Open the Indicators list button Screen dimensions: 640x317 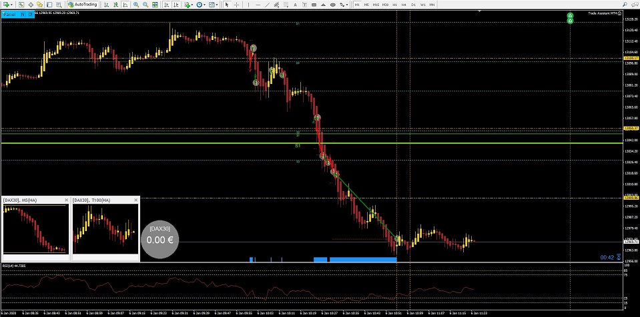tap(187, 5)
